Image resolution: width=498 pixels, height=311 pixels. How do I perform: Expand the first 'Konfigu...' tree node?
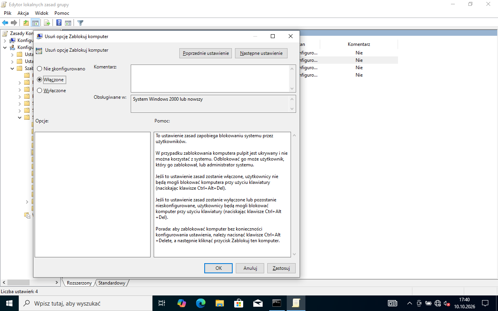[5, 40]
